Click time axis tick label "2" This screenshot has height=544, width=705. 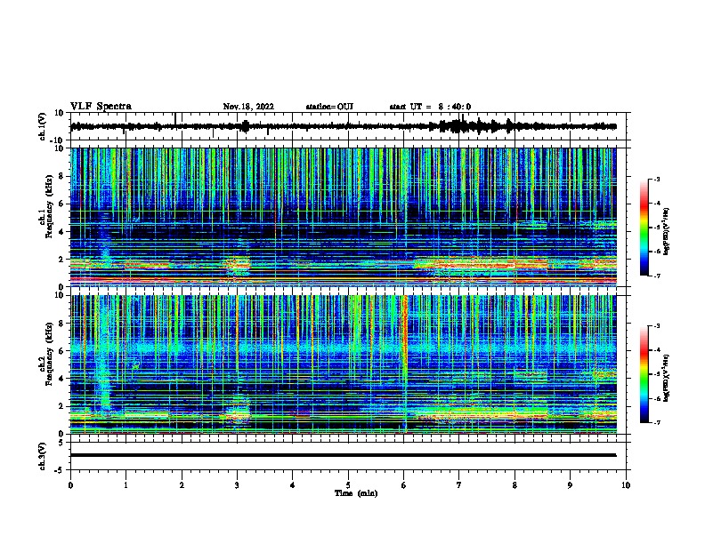(182, 485)
